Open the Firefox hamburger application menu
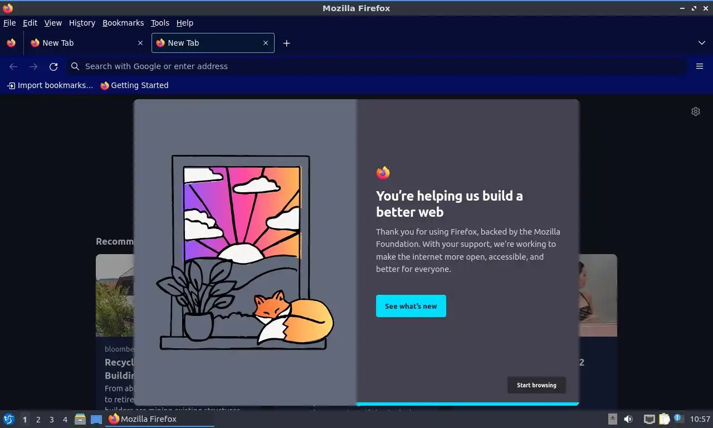713x428 pixels. 700,66
